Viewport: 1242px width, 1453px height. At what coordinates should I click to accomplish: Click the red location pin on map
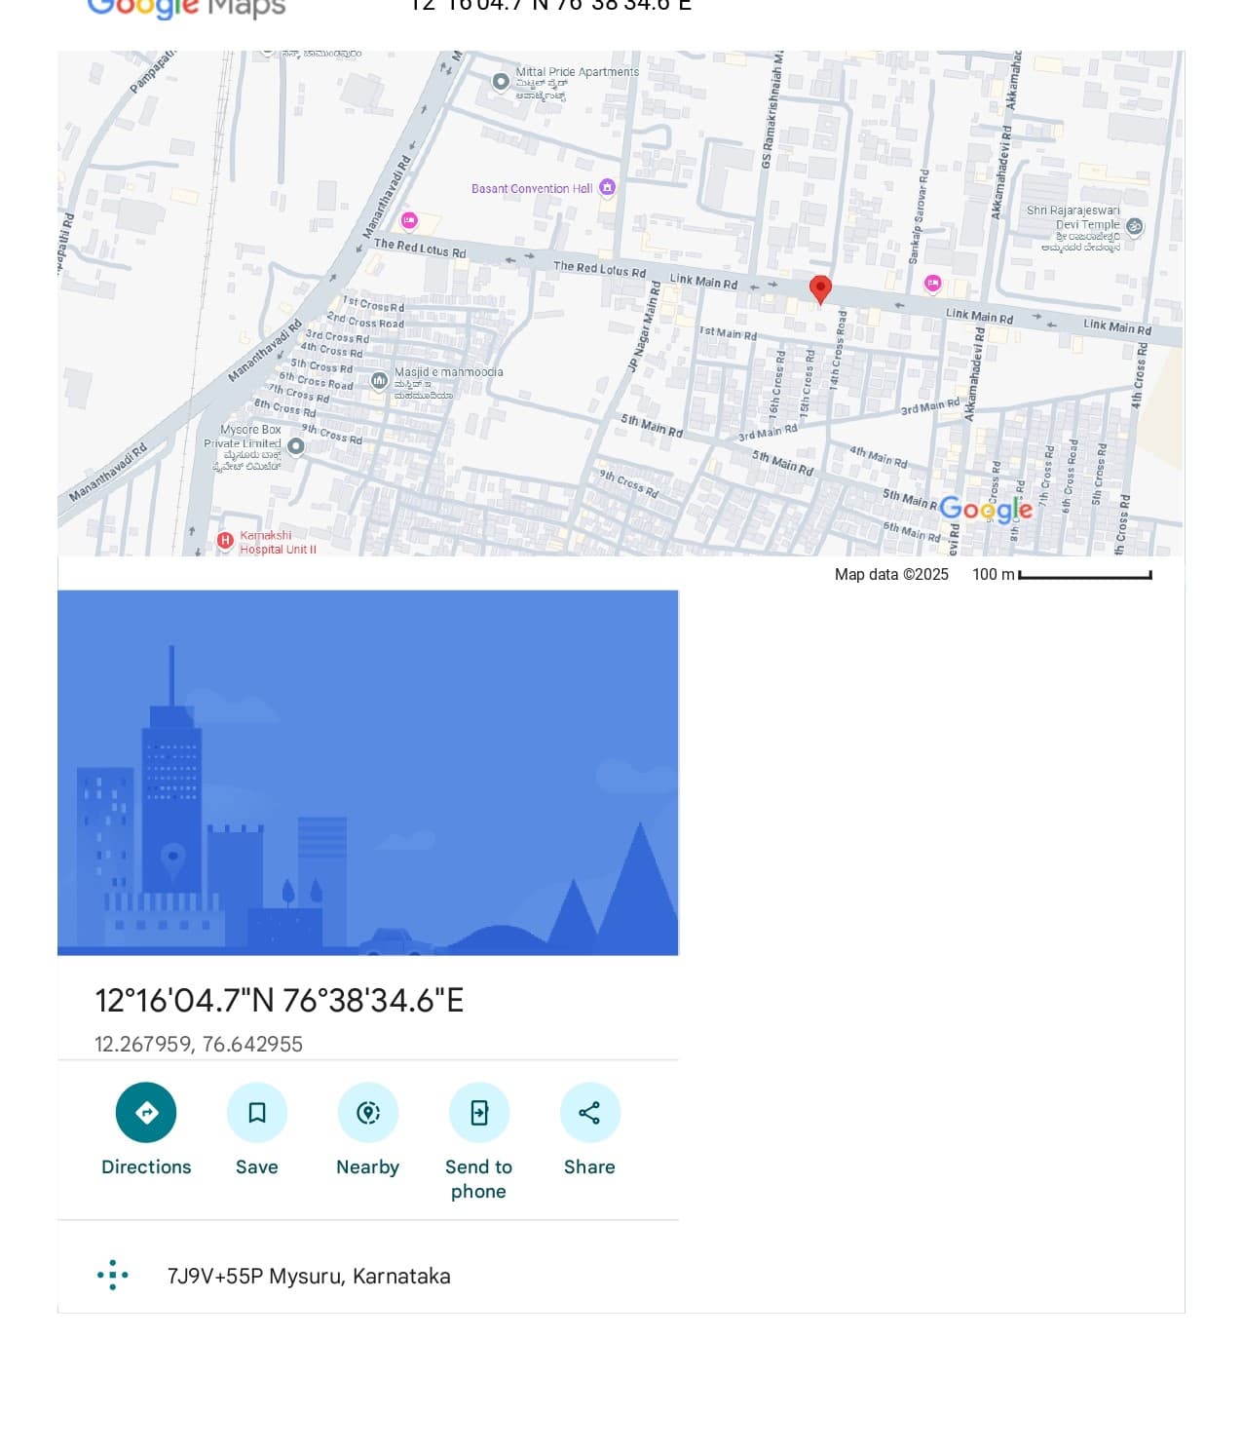click(820, 289)
